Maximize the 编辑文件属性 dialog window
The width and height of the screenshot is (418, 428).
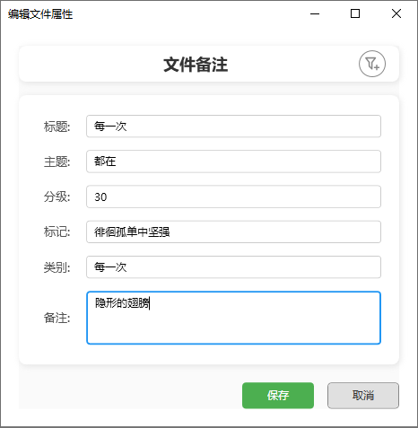pyautogui.click(x=355, y=13)
